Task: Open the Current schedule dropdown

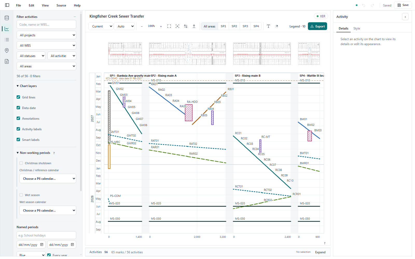Action: point(101,26)
